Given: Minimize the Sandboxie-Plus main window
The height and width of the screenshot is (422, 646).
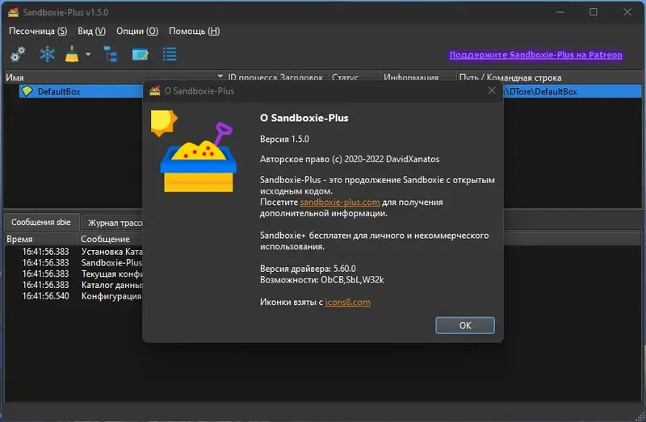Looking at the screenshot, I should 560,12.
